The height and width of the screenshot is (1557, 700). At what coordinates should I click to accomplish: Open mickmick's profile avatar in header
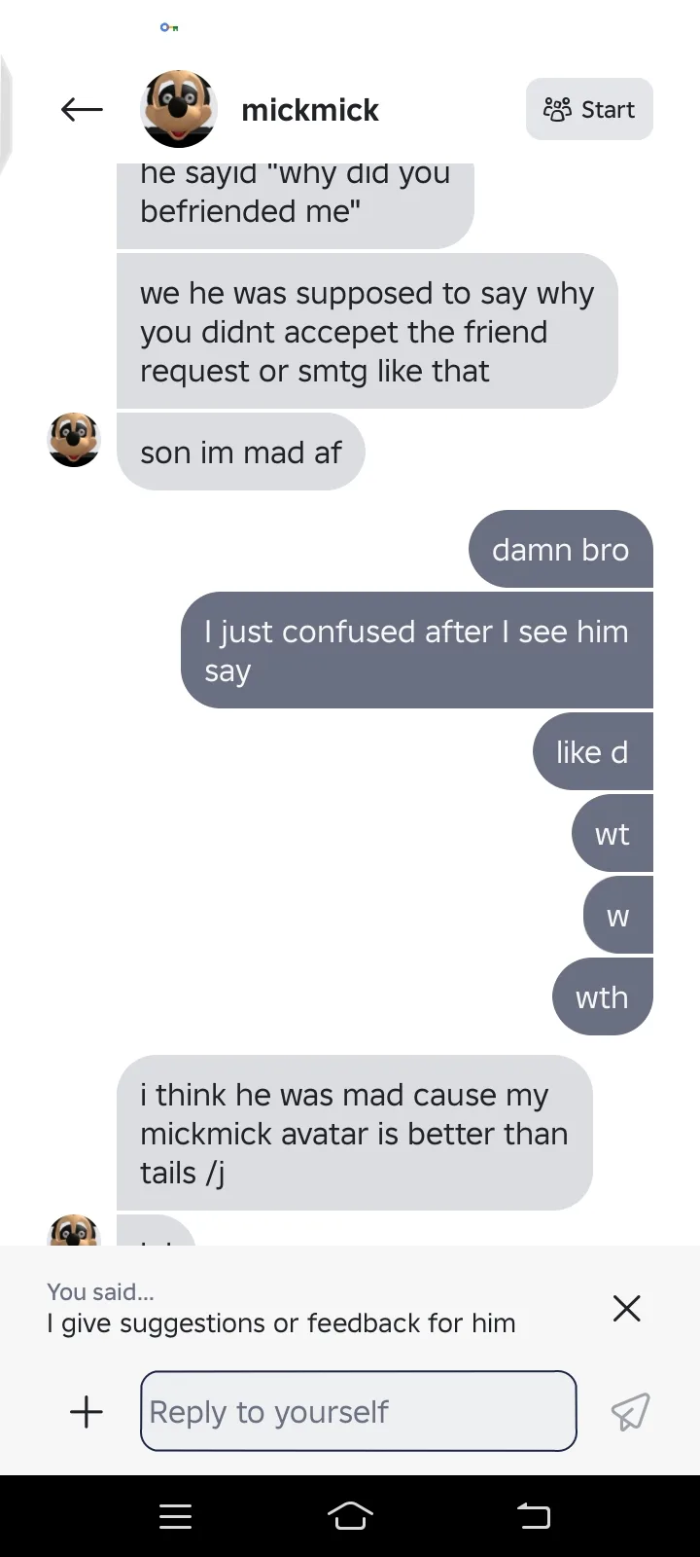pyautogui.click(x=179, y=109)
